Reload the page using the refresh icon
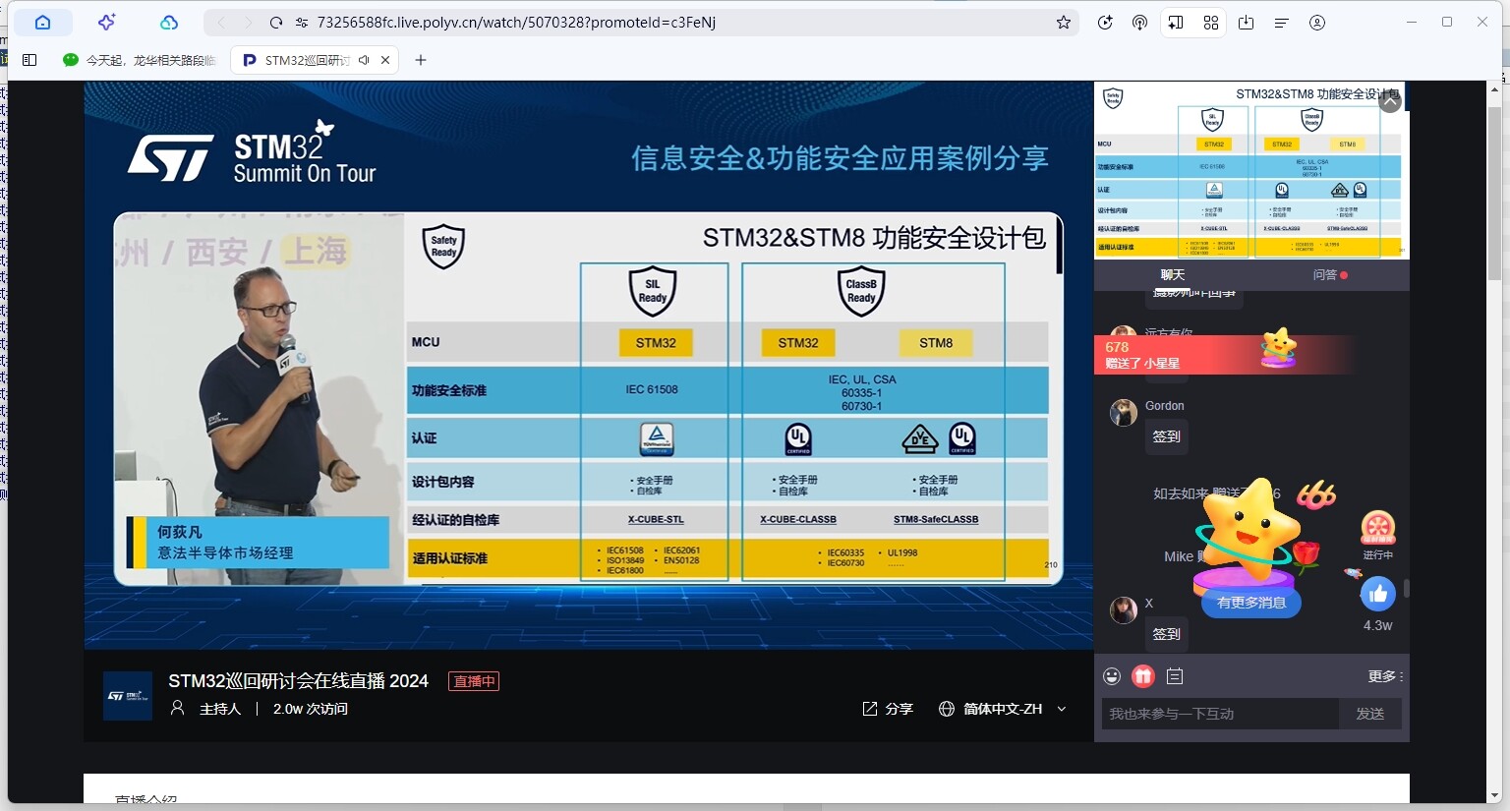This screenshot has width=1510, height=811. 276,23
